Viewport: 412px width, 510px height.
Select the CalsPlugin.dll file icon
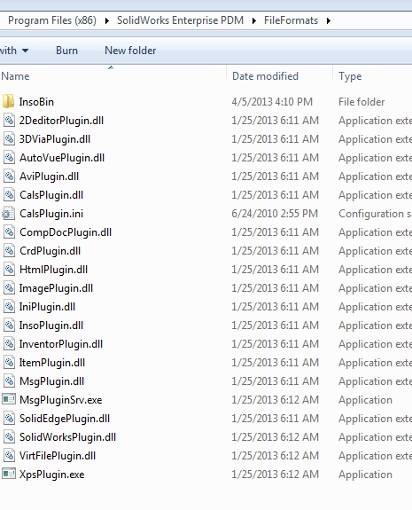pos(9,195)
